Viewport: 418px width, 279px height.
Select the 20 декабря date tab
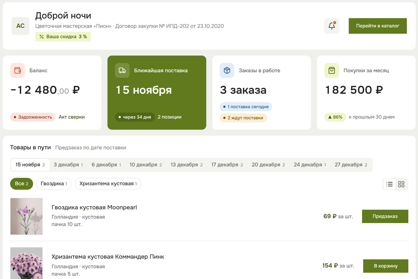coord(268,165)
